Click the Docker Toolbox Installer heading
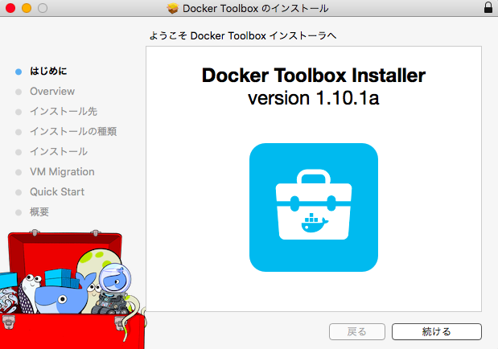Screen dimensions: 498x349 (x=314, y=76)
